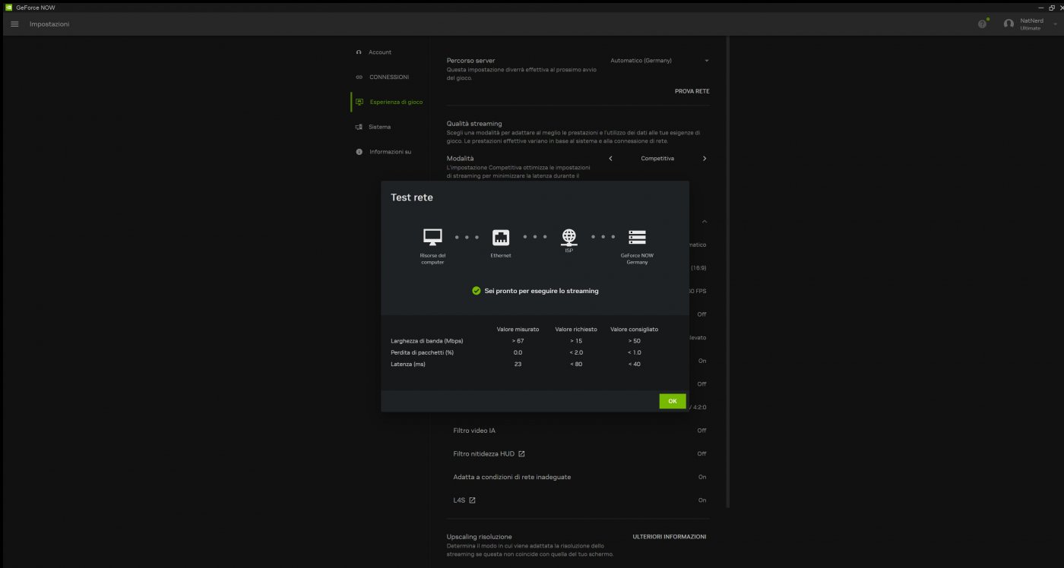Click the Account headset icon
1064x568 pixels.
[x=358, y=52]
